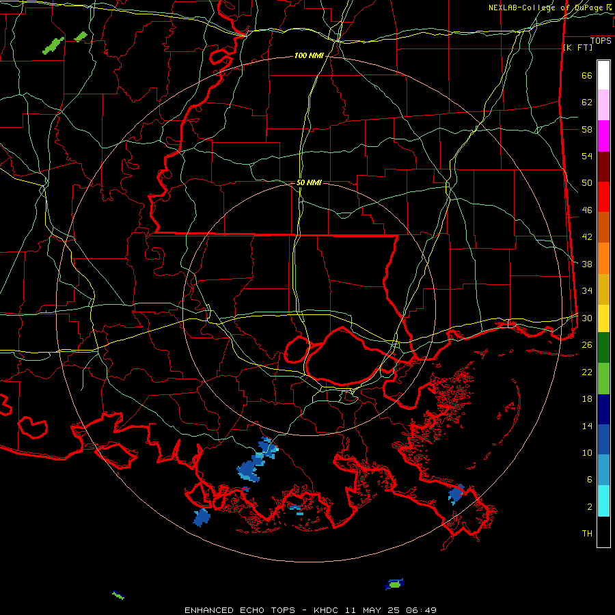
Task: Click the "K FT" units label
Action: pyautogui.click(x=577, y=47)
